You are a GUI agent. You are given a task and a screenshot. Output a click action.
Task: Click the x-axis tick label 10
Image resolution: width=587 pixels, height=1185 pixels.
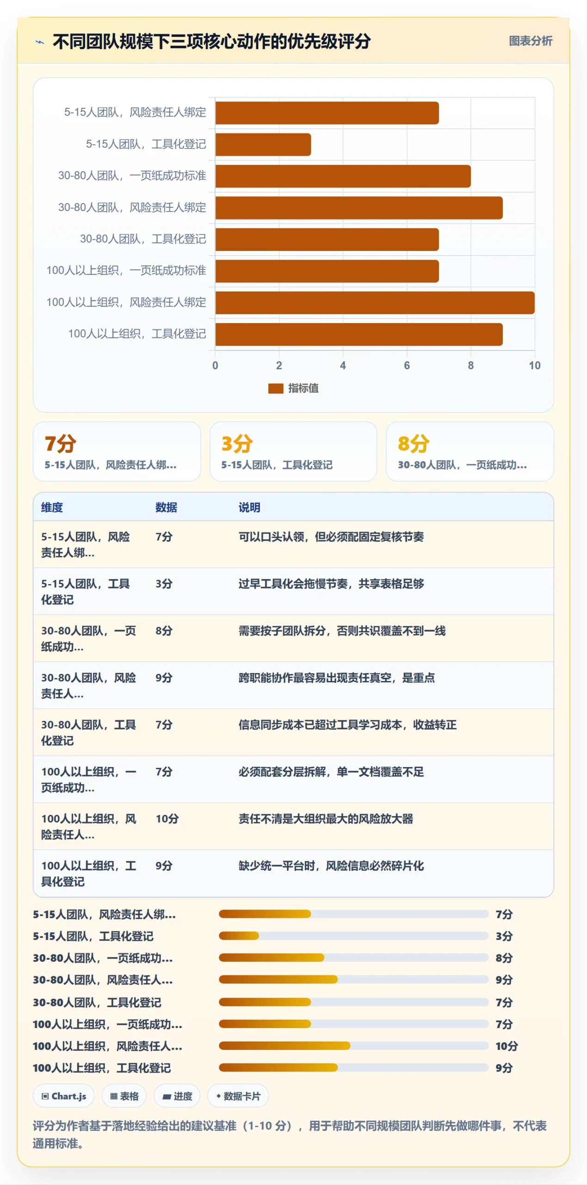click(534, 365)
